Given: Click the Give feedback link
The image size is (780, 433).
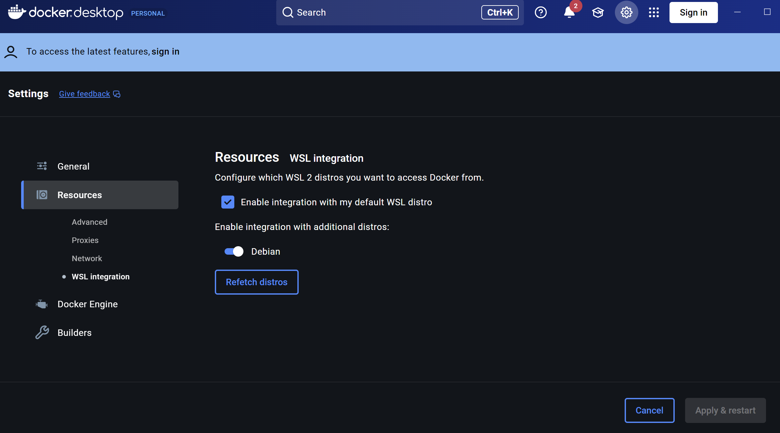Looking at the screenshot, I should tap(84, 94).
